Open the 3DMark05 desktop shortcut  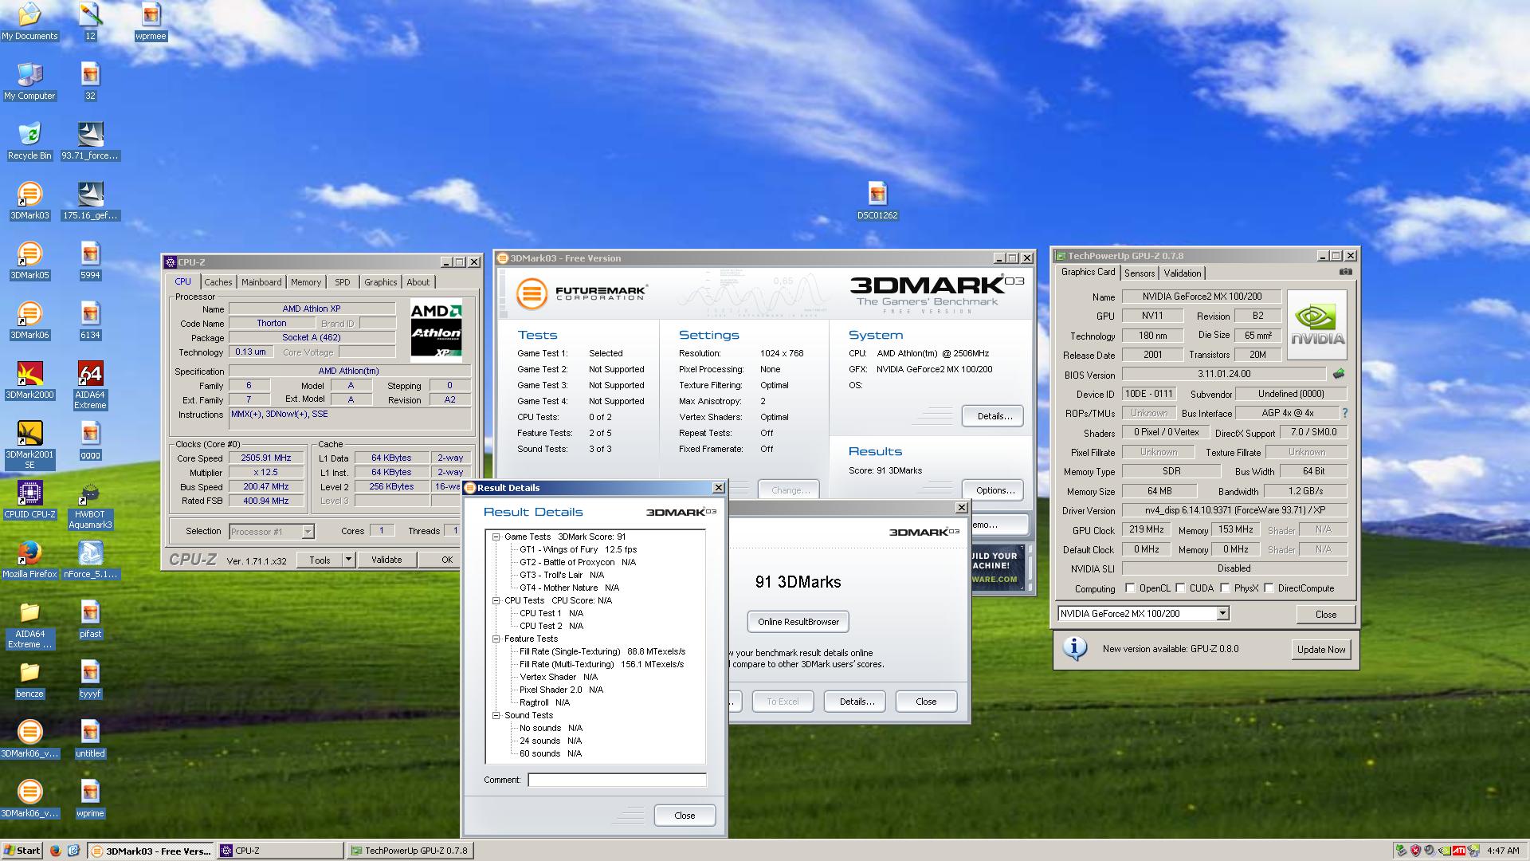click(29, 260)
